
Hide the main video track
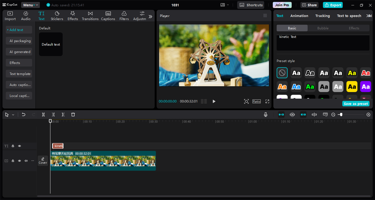coord(20,161)
